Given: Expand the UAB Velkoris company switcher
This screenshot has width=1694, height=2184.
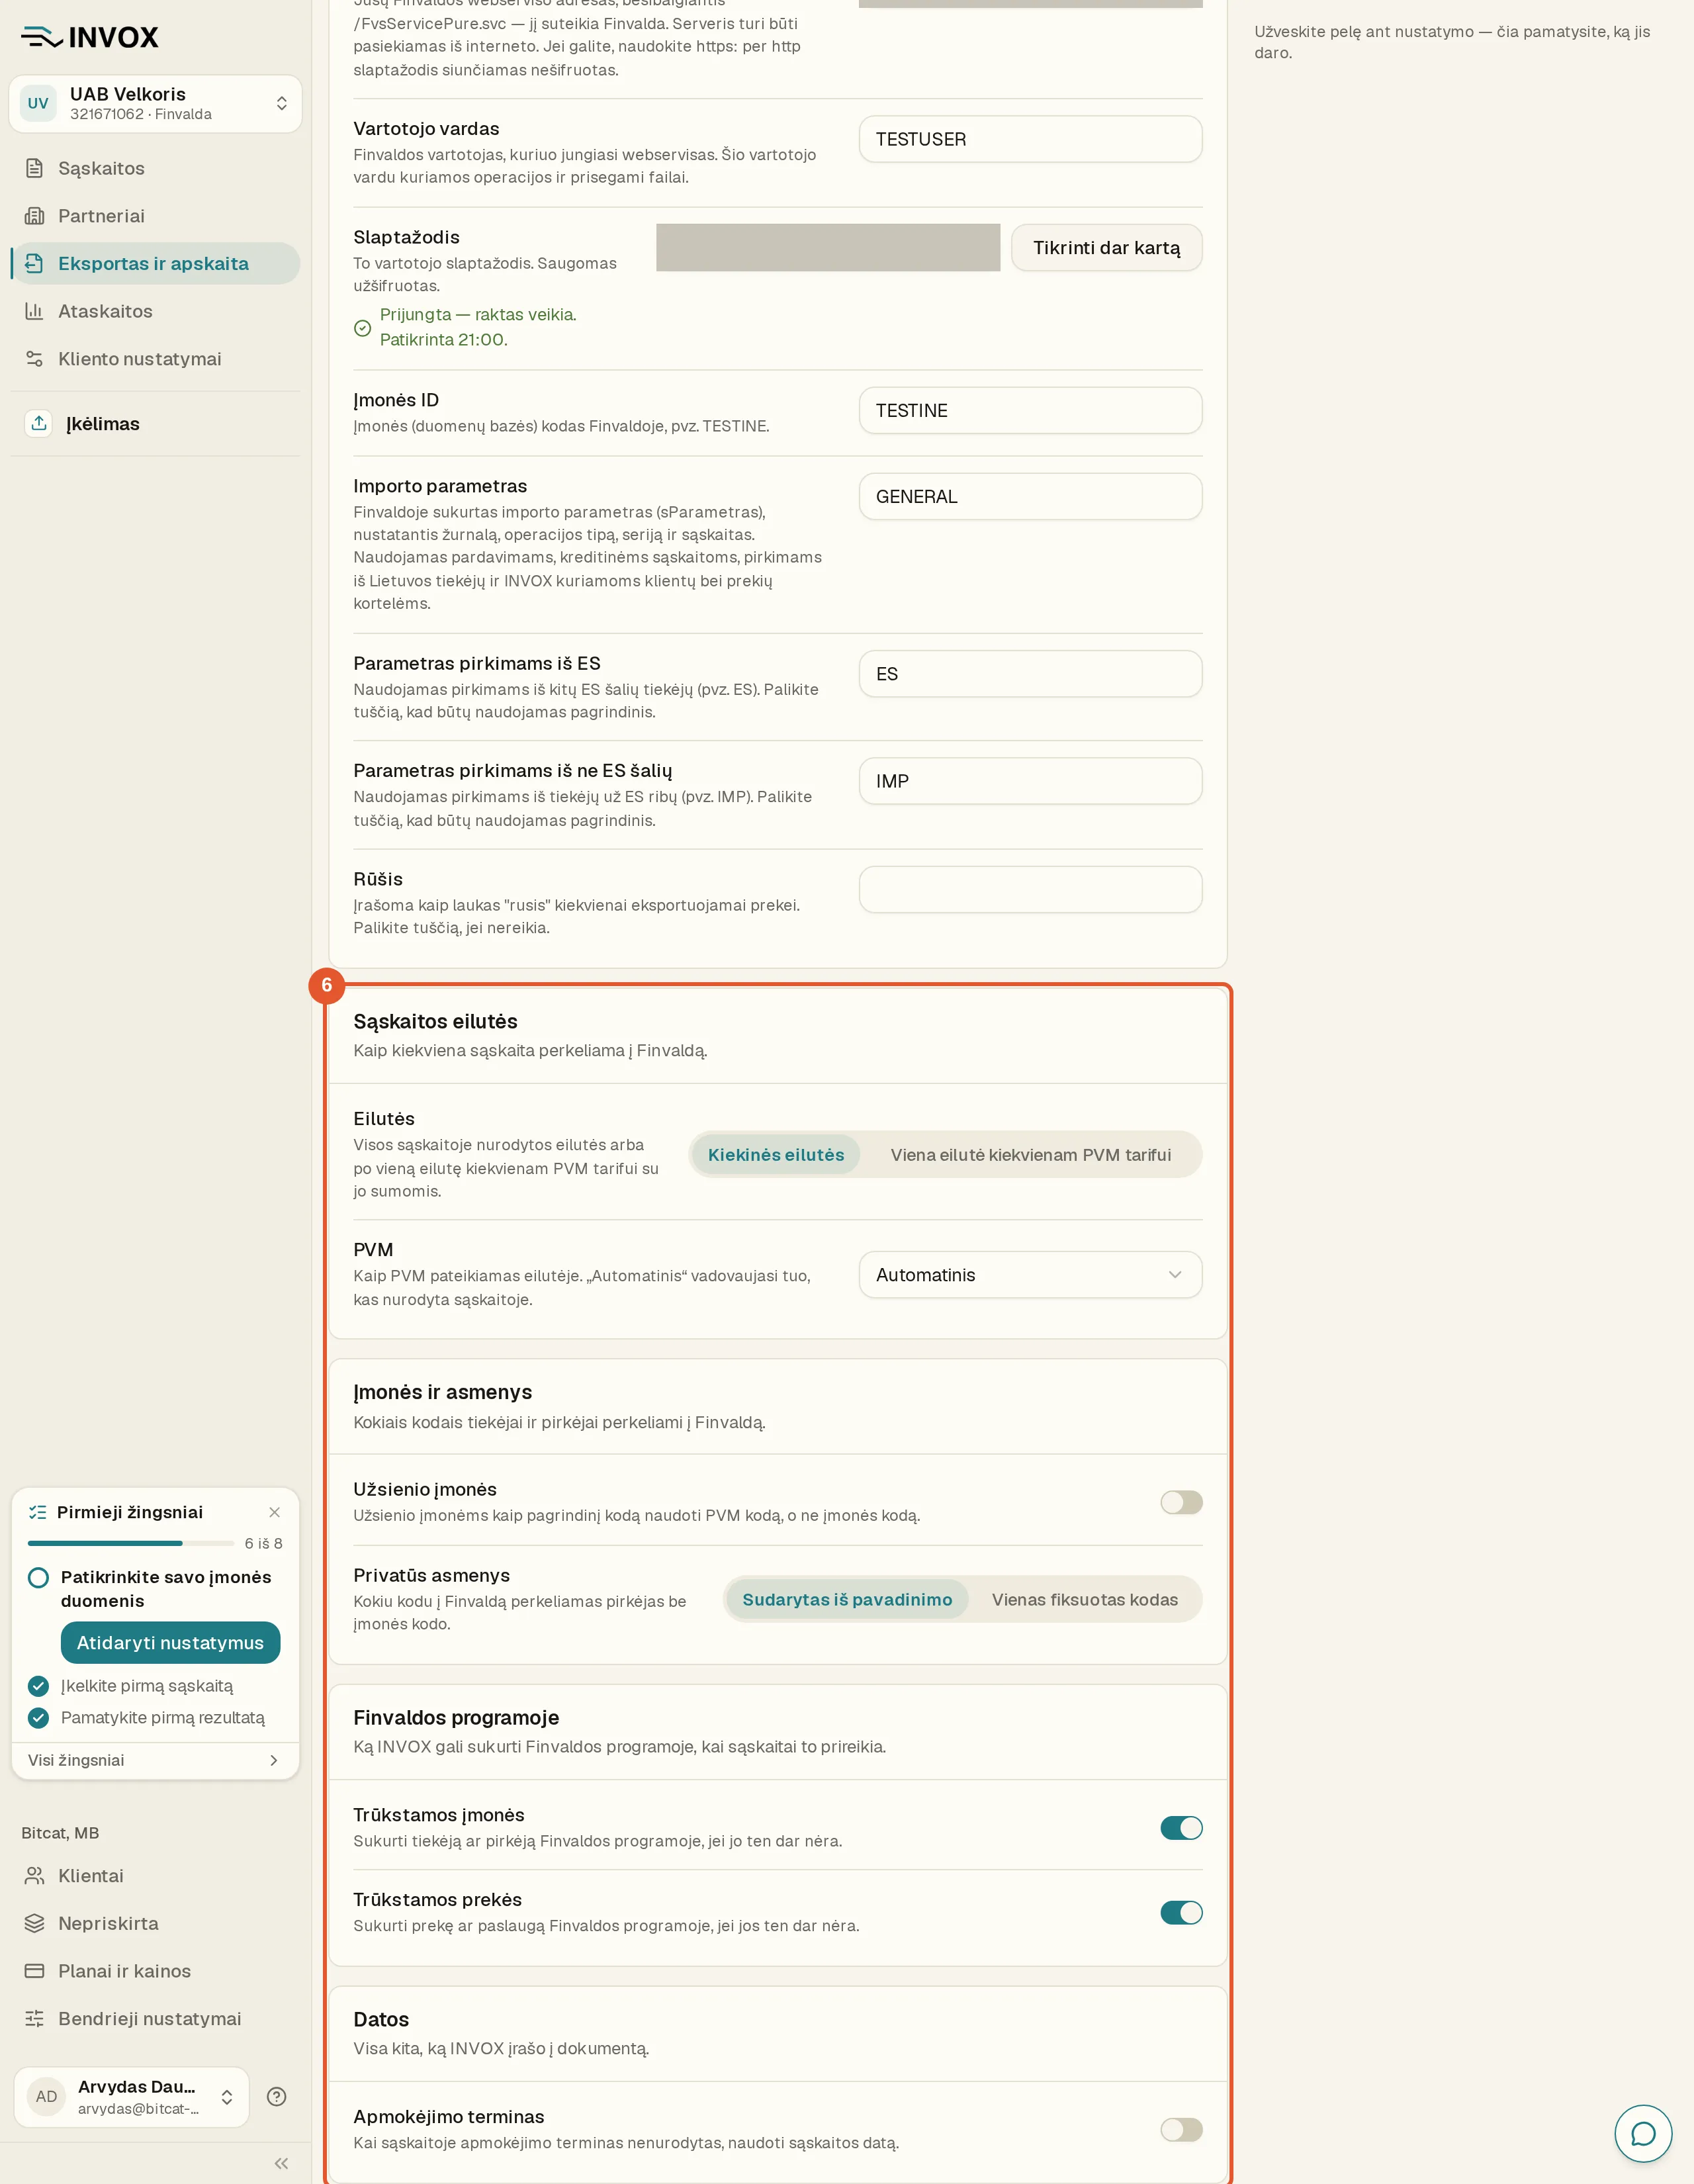Looking at the screenshot, I should (x=155, y=103).
